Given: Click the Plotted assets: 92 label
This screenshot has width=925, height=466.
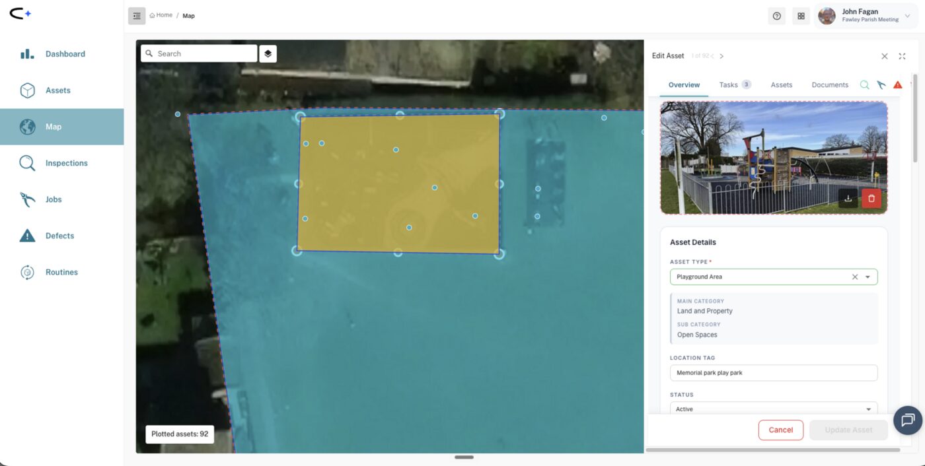Looking at the screenshot, I should coord(180,434).
